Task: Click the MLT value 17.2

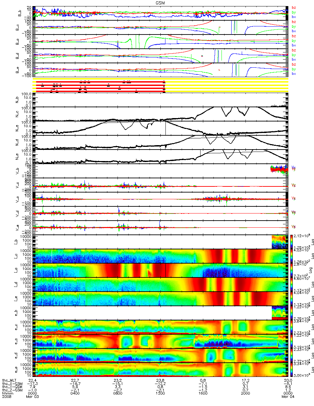Action: pyautogui.click(x=245, y=380)
